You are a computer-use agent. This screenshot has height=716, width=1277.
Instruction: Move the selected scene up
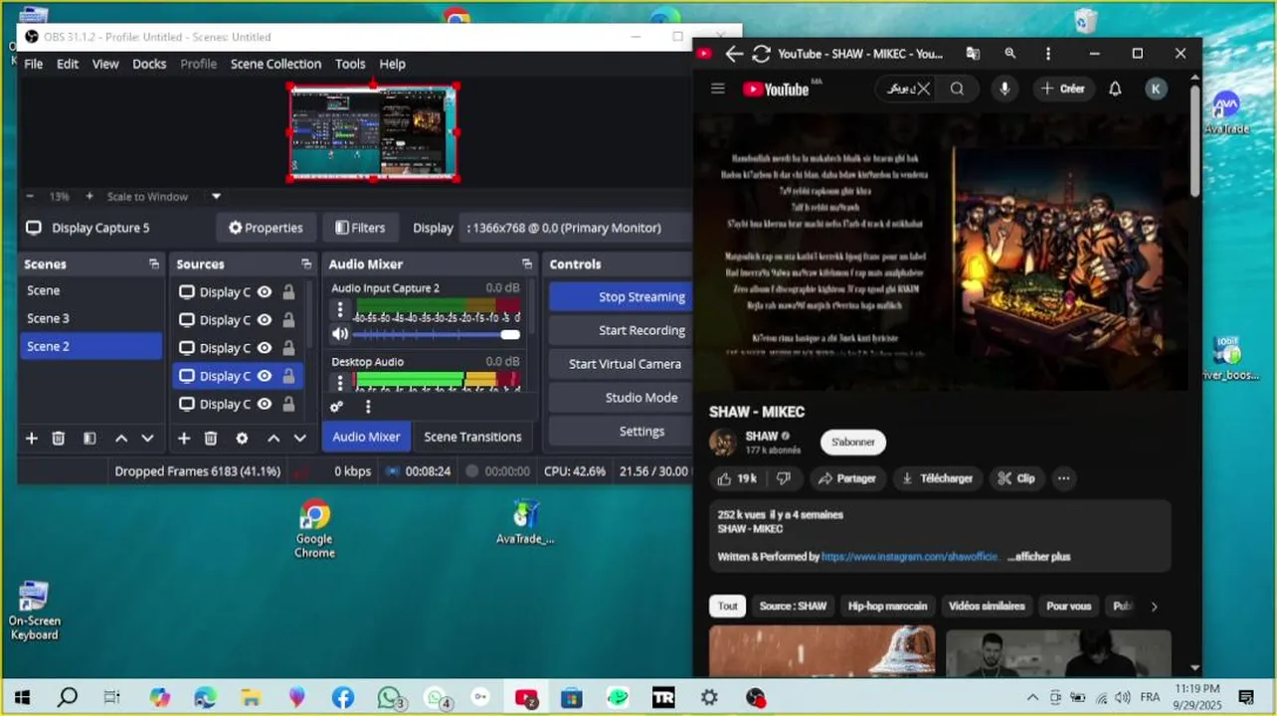click(121, 439)
